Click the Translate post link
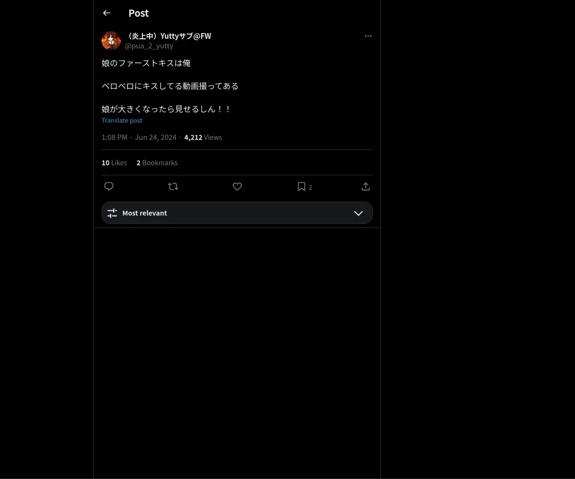575x479 pixels. click(x=122, y=120)
